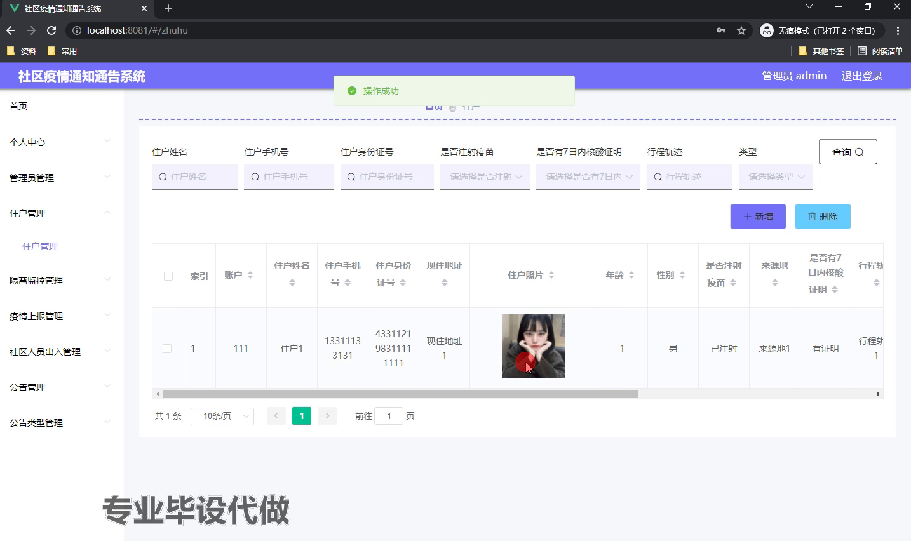Click 管理员 admin account text
The width and height of the screenshot is (911, 541).
(x=794, y=76)
